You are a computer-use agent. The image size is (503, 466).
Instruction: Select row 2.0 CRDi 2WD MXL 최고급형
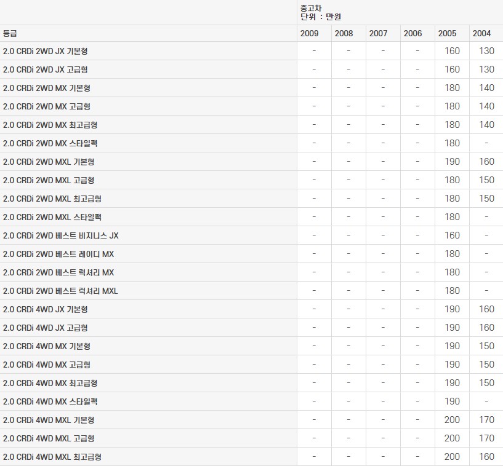pyautogui.click(x=251, y=199)
